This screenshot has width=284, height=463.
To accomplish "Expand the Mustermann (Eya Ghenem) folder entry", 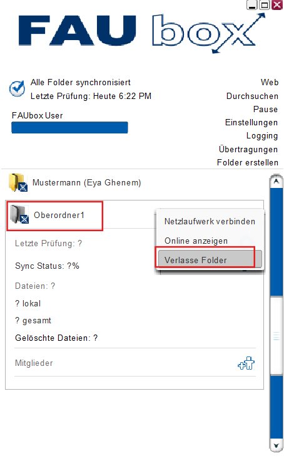I will coord(87,182).
